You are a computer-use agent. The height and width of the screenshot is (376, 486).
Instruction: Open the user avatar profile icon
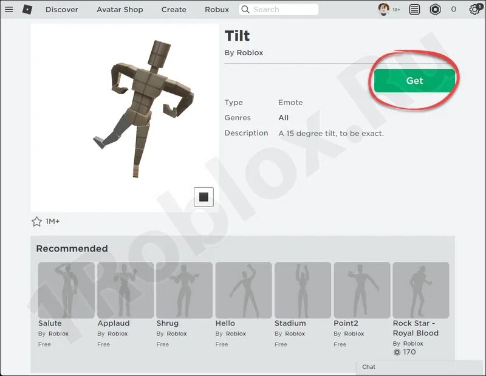tap(384, 9)
